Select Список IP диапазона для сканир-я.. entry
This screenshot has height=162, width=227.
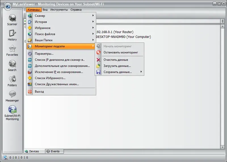coord(61,60)
